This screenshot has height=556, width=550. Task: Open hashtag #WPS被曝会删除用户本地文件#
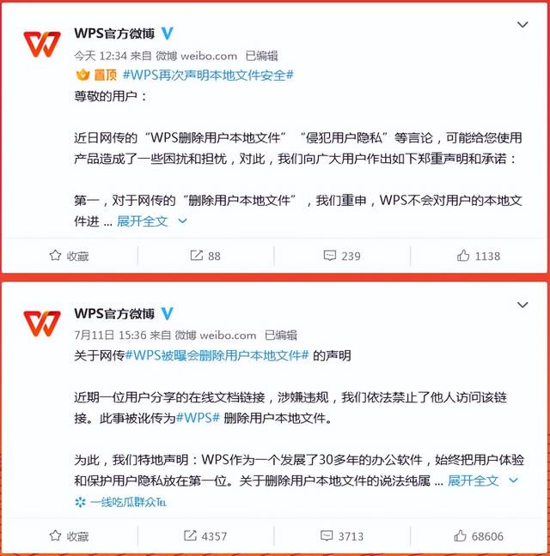coord(217,355)
